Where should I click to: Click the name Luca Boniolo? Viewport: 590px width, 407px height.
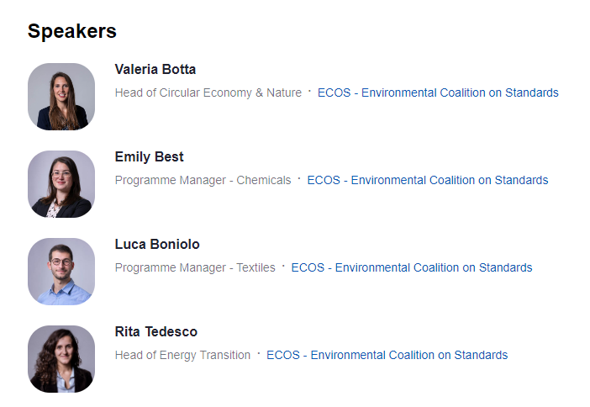coord(157,245)
